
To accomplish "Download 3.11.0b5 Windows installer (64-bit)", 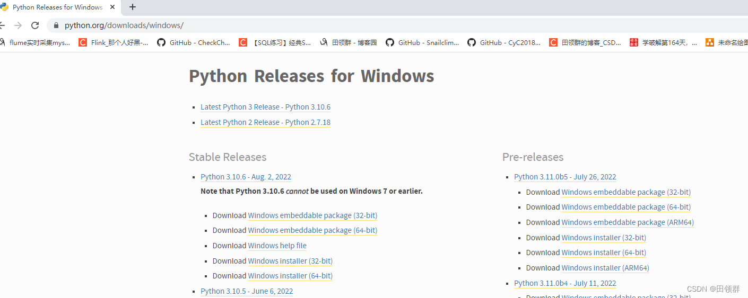I will click(x=604, y=252).
